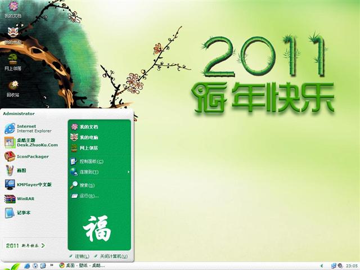
Task: Click the green leaf Start button
Action: click(11, 266)
